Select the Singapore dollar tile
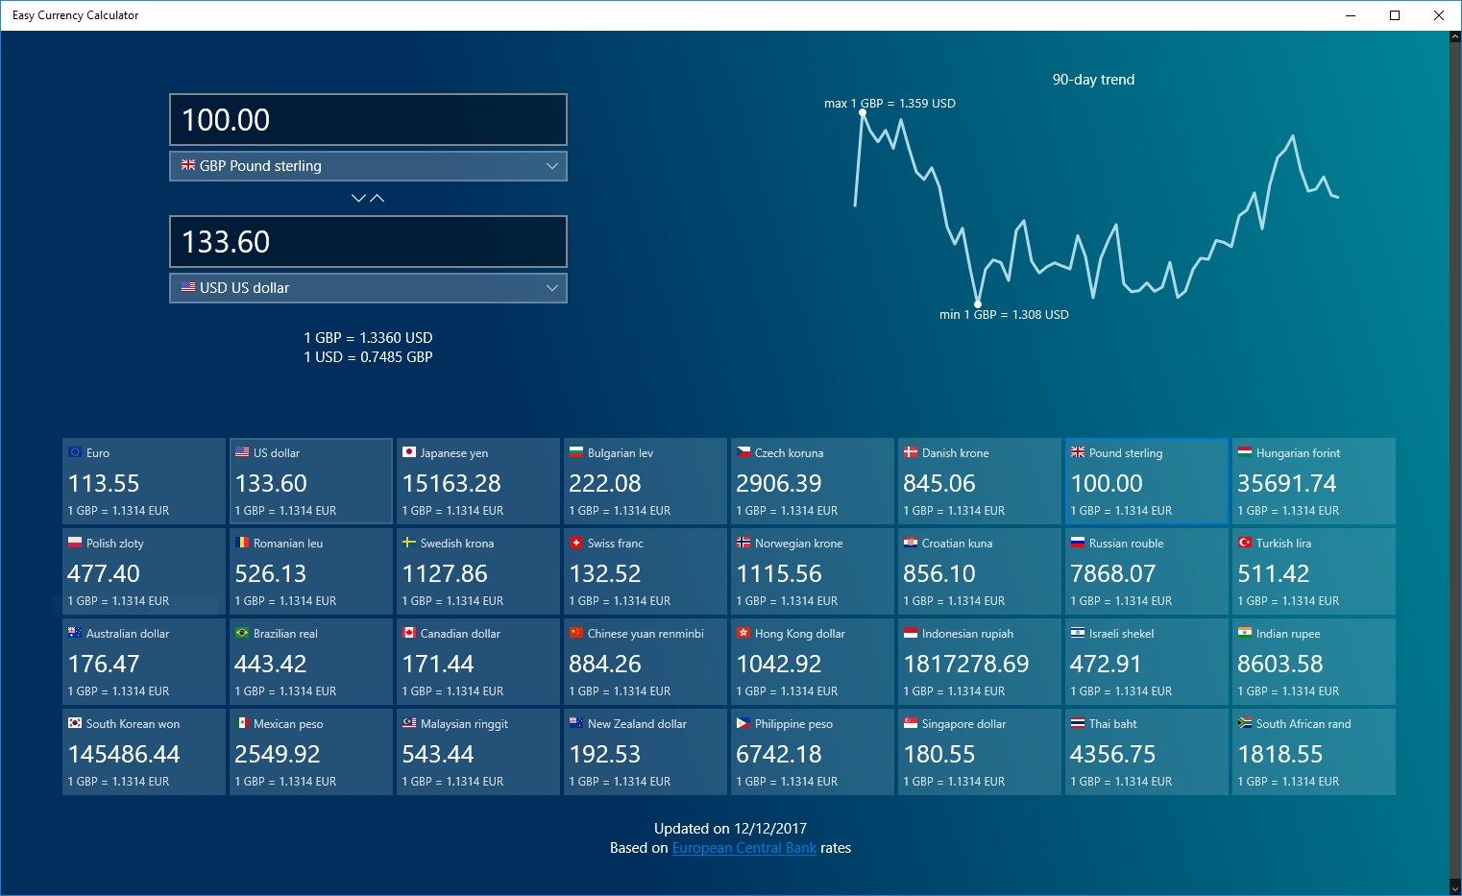This screenshot has height=896, width=1462. 980,752
